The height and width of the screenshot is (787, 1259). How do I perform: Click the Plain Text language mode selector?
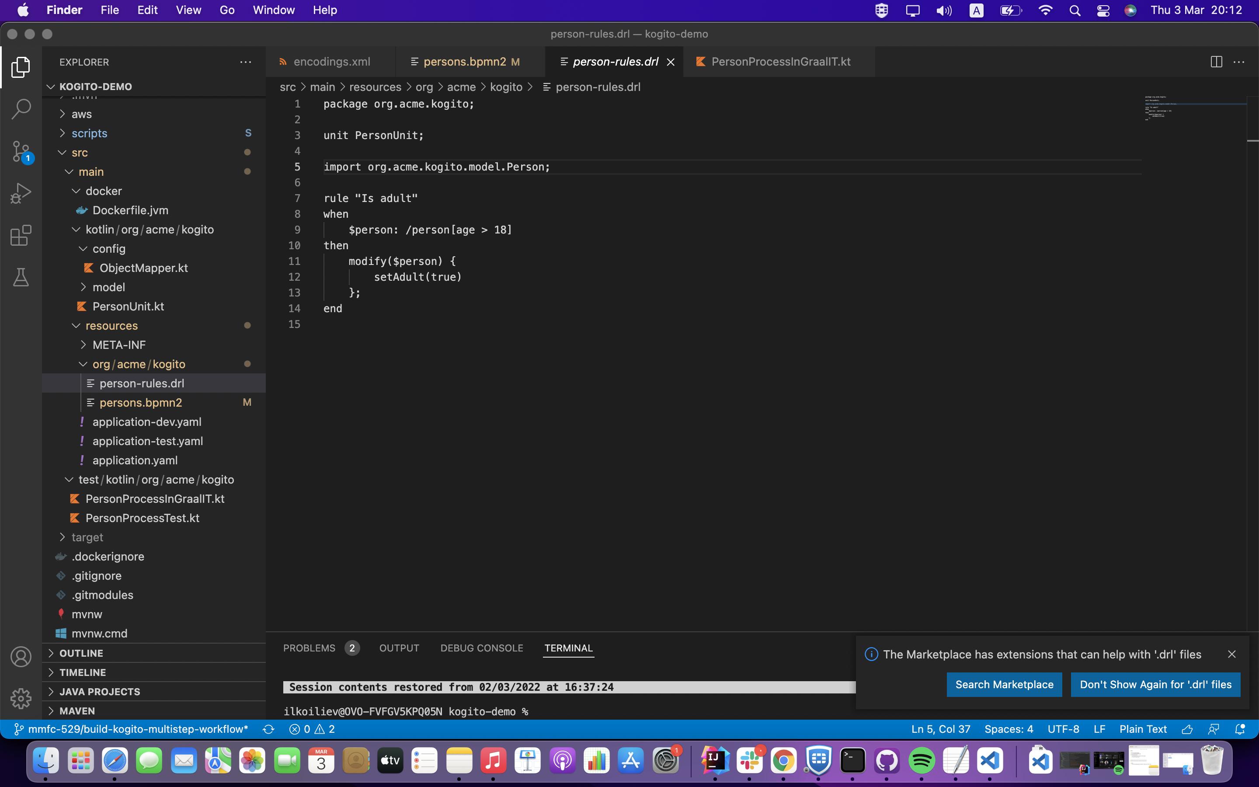pyautogui.click(x=1142, y=729)
